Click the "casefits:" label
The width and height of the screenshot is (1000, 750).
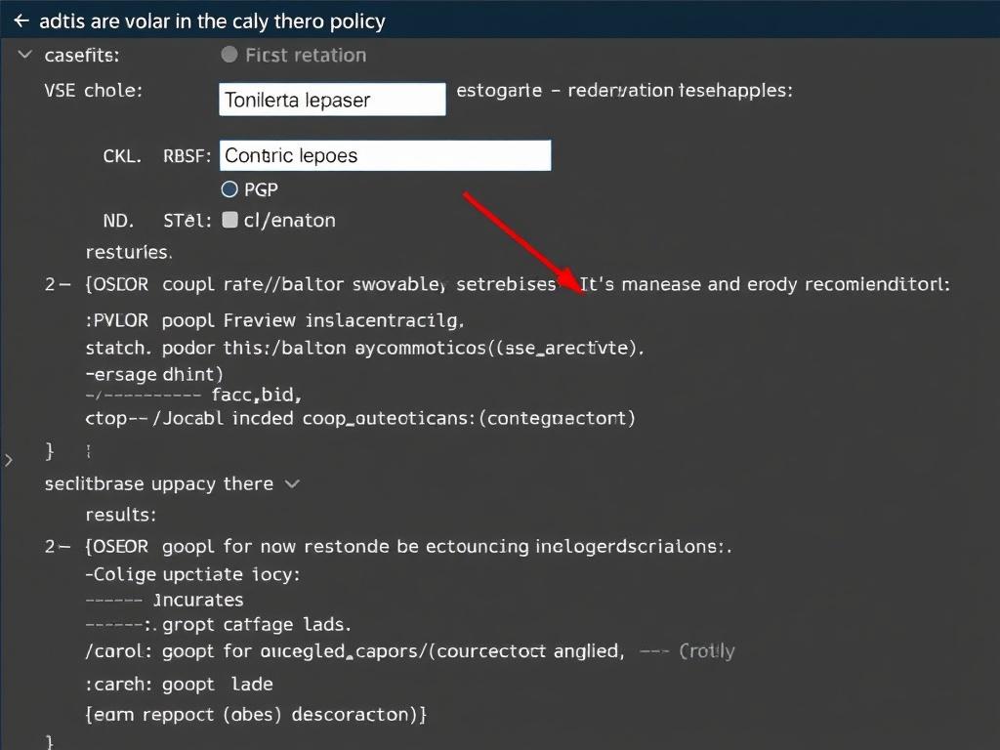[x=82, y=56]
